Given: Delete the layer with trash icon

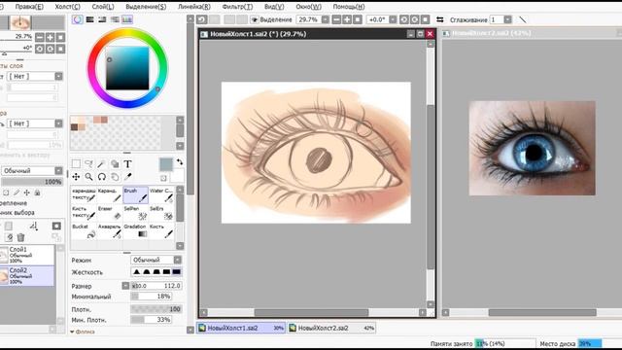Looking at the screenshot, I should (x=20, y=237).
